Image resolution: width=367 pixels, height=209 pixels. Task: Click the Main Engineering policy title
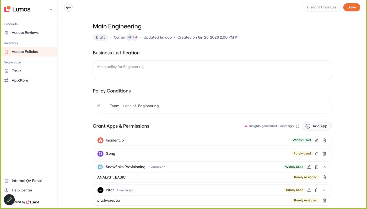[x=117, y=26]
